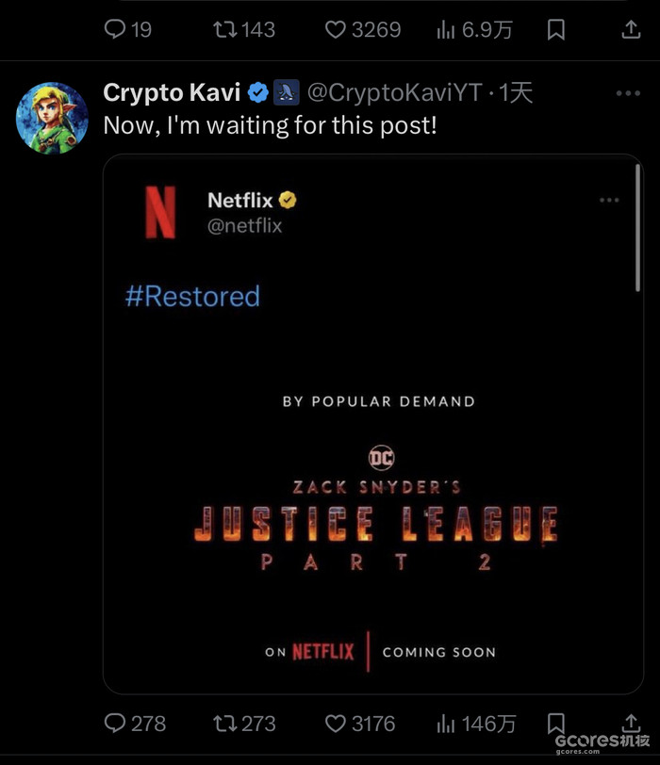Open more options on quoted Netflix post
The image size is (660, 765).
(x=610, y=200)
